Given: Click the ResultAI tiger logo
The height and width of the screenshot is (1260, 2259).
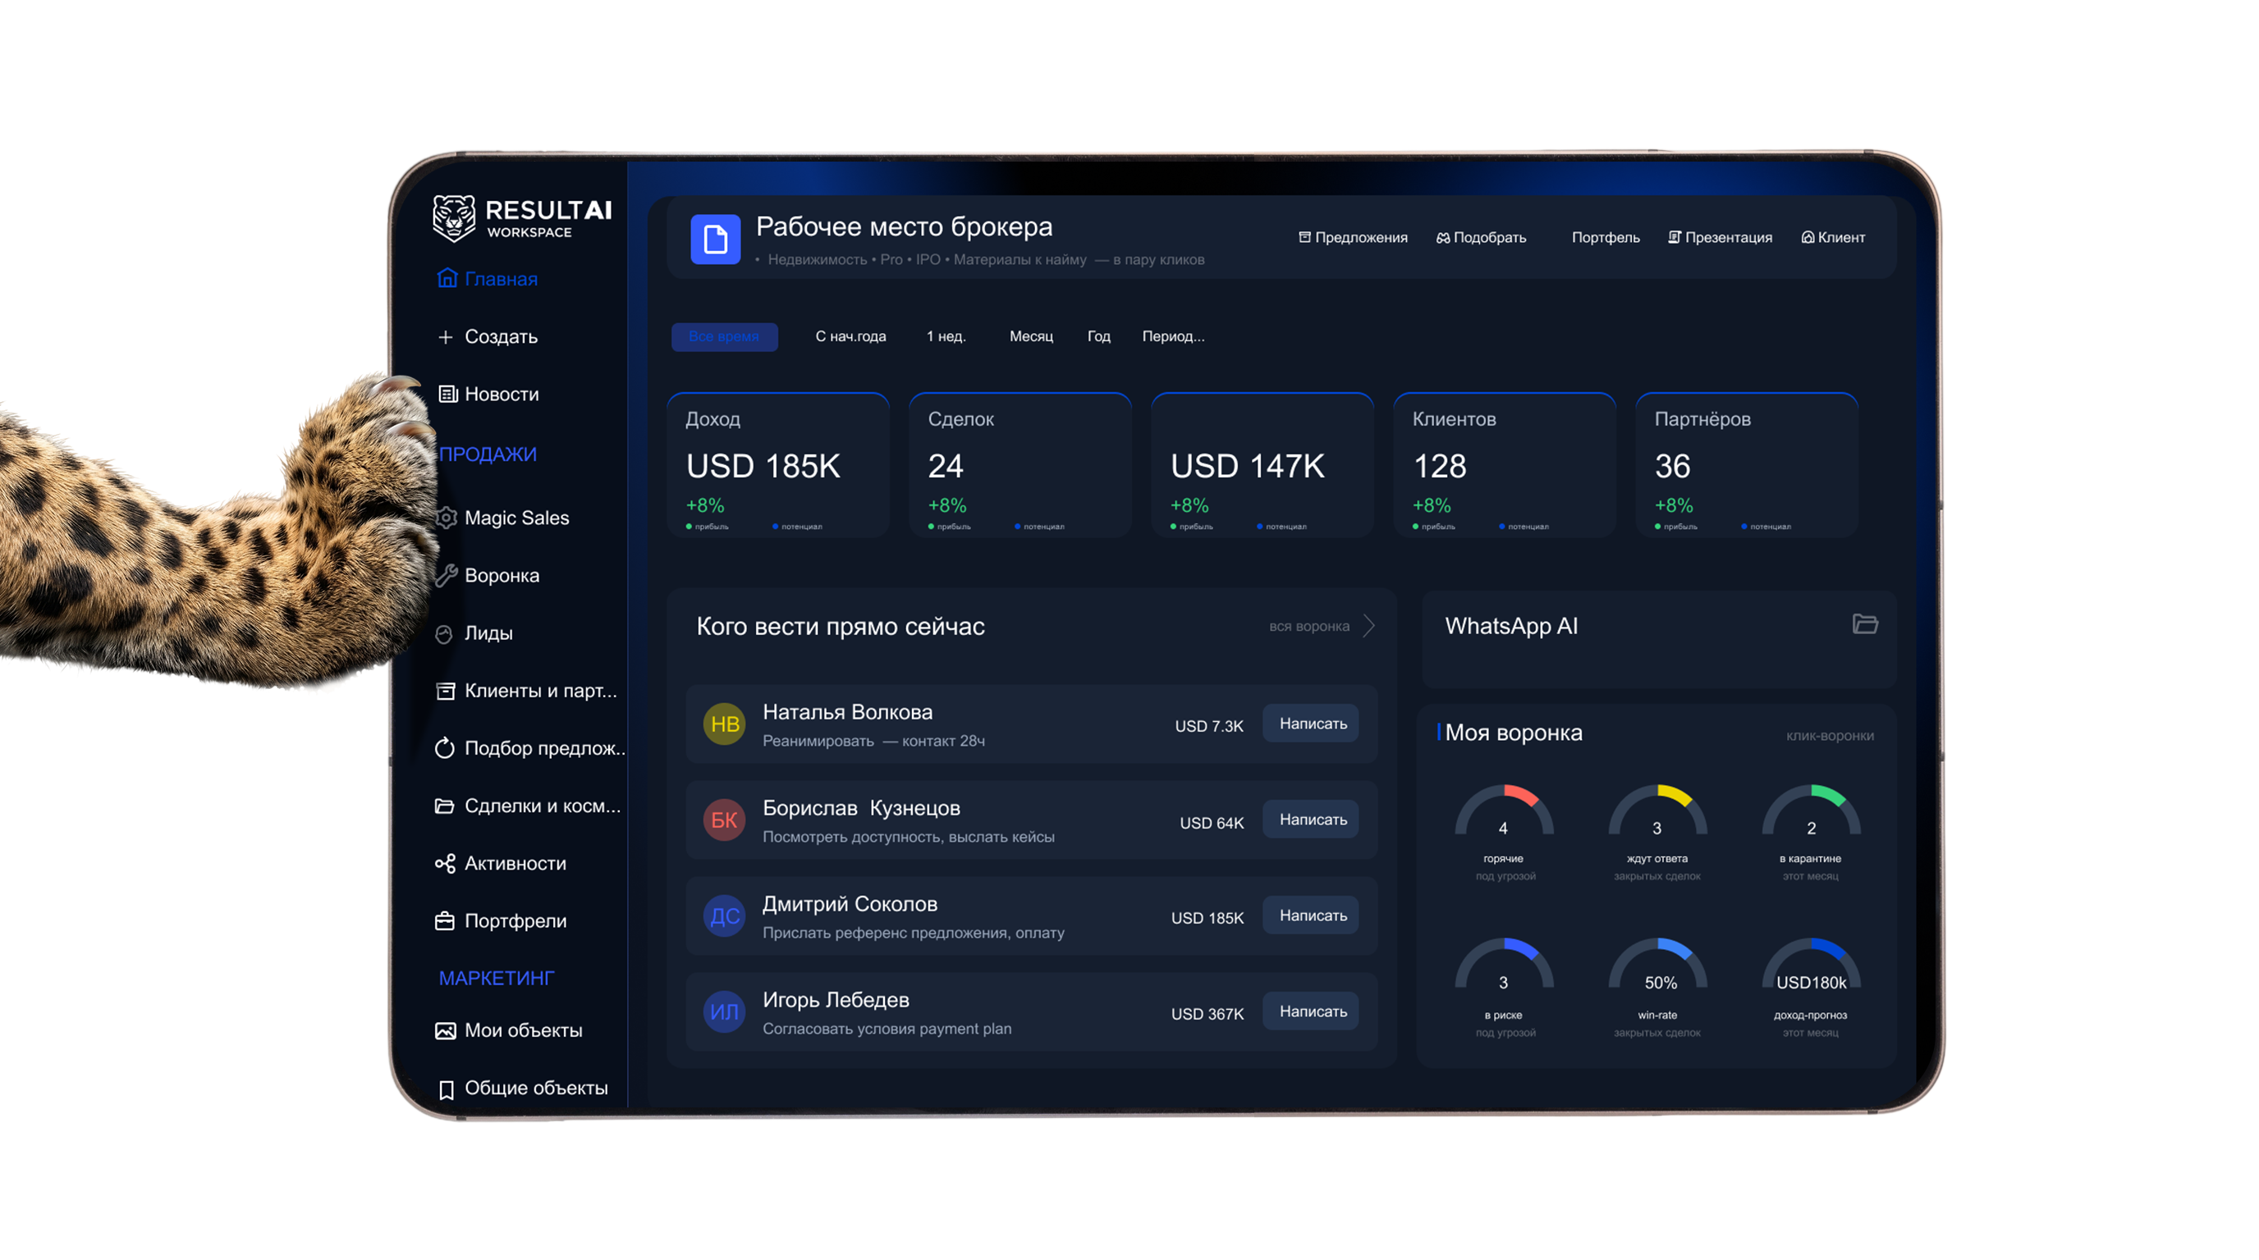Looking at the screenshot, I should [x=454, y=217].
